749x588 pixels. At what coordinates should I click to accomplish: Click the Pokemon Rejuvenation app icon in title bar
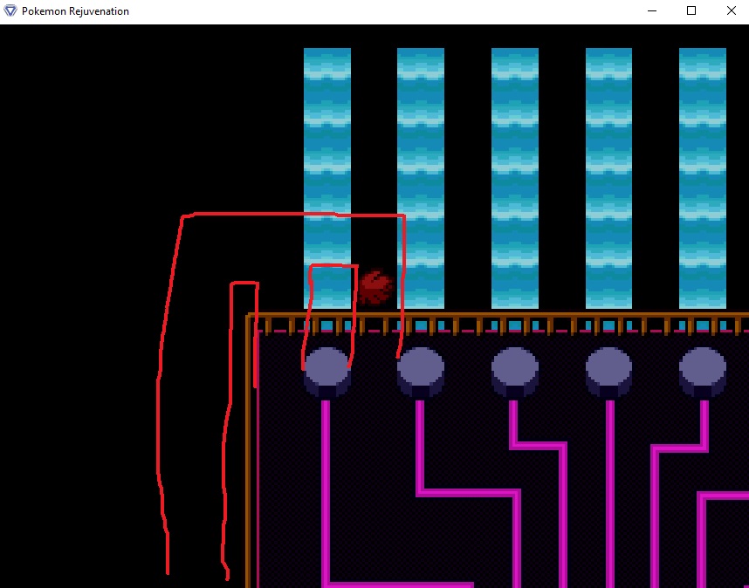tap(10, 10)
